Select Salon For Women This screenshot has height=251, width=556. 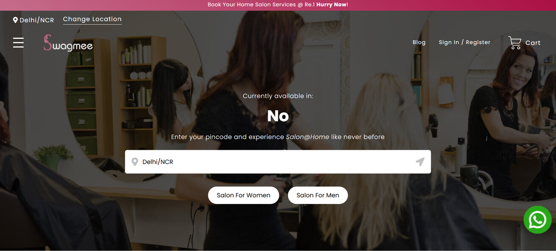point(244,195)
